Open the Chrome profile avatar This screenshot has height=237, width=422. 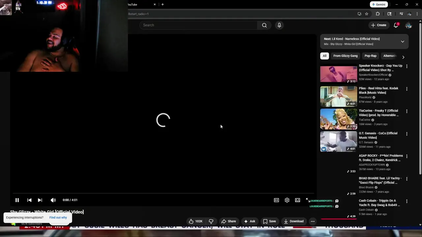tap(409, 14)
